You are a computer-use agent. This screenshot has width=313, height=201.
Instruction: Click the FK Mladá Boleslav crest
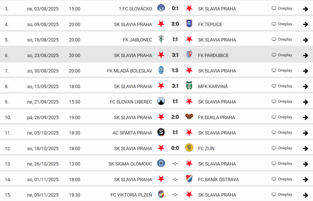[161, 71]
